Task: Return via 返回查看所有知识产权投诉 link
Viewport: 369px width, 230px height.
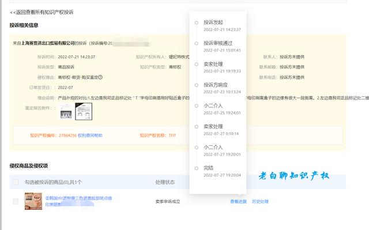Action: click(42, 12)
